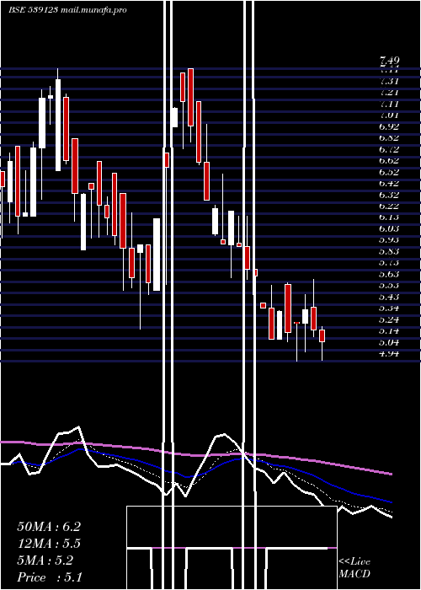The height and width of the screenshot is (590, 421).
Task: Click the 4.94 price axis label
Action: 389,353
